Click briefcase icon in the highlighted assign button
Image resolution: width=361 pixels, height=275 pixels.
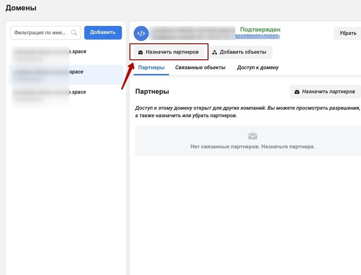coord(140,52)
